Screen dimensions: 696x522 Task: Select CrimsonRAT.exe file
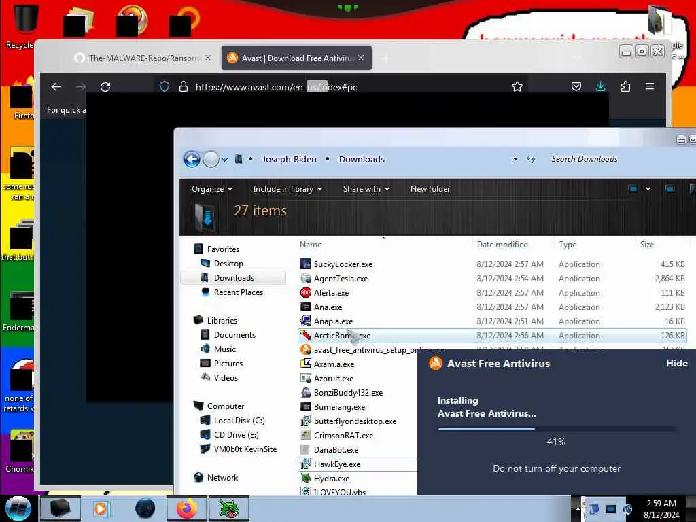point(343,436)
